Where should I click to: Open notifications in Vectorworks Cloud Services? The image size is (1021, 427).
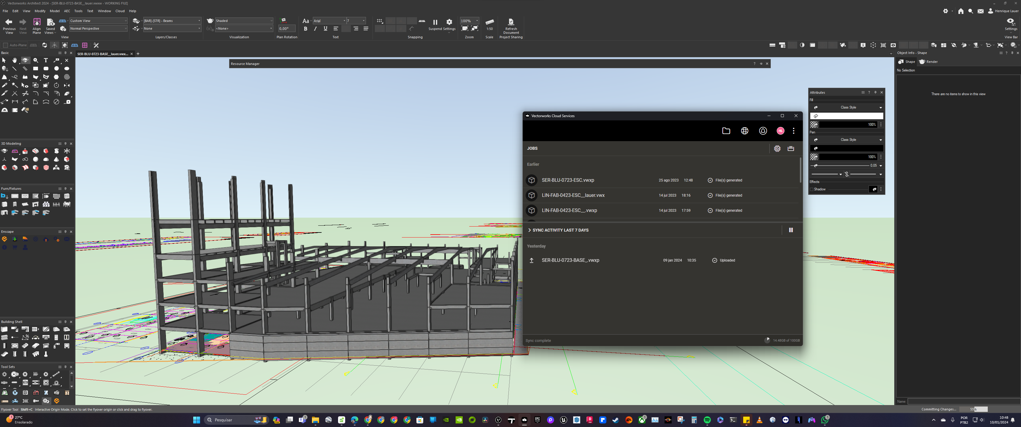click(x=762, y=131)
